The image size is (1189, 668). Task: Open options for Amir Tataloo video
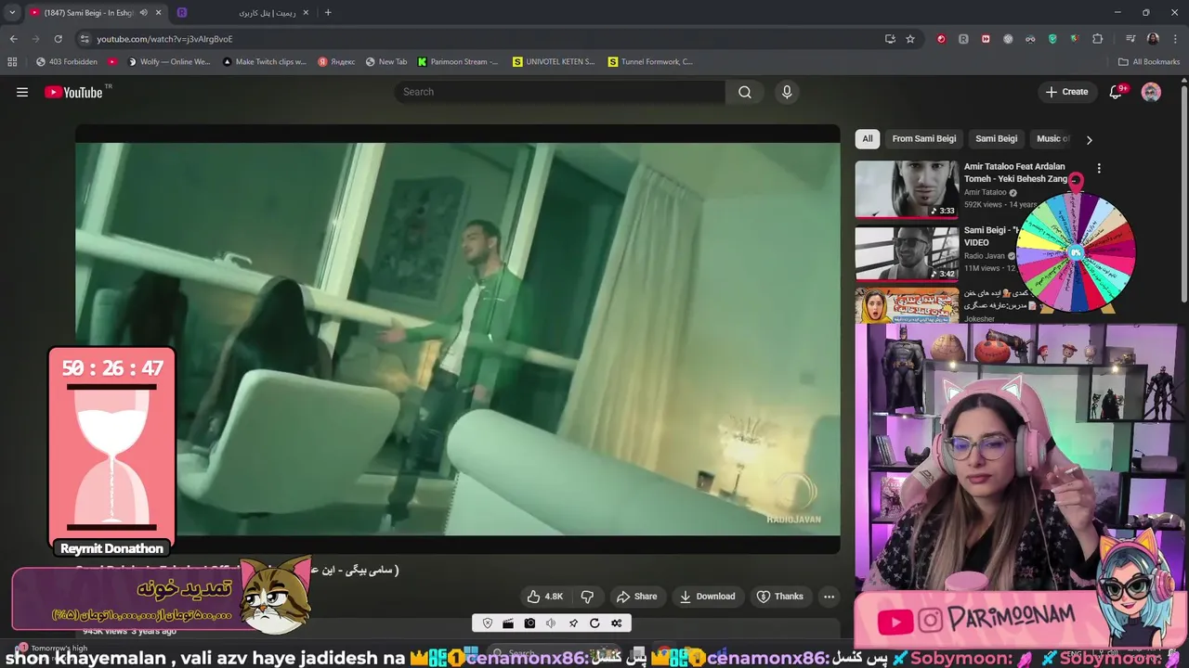(x=1099, y=169)
